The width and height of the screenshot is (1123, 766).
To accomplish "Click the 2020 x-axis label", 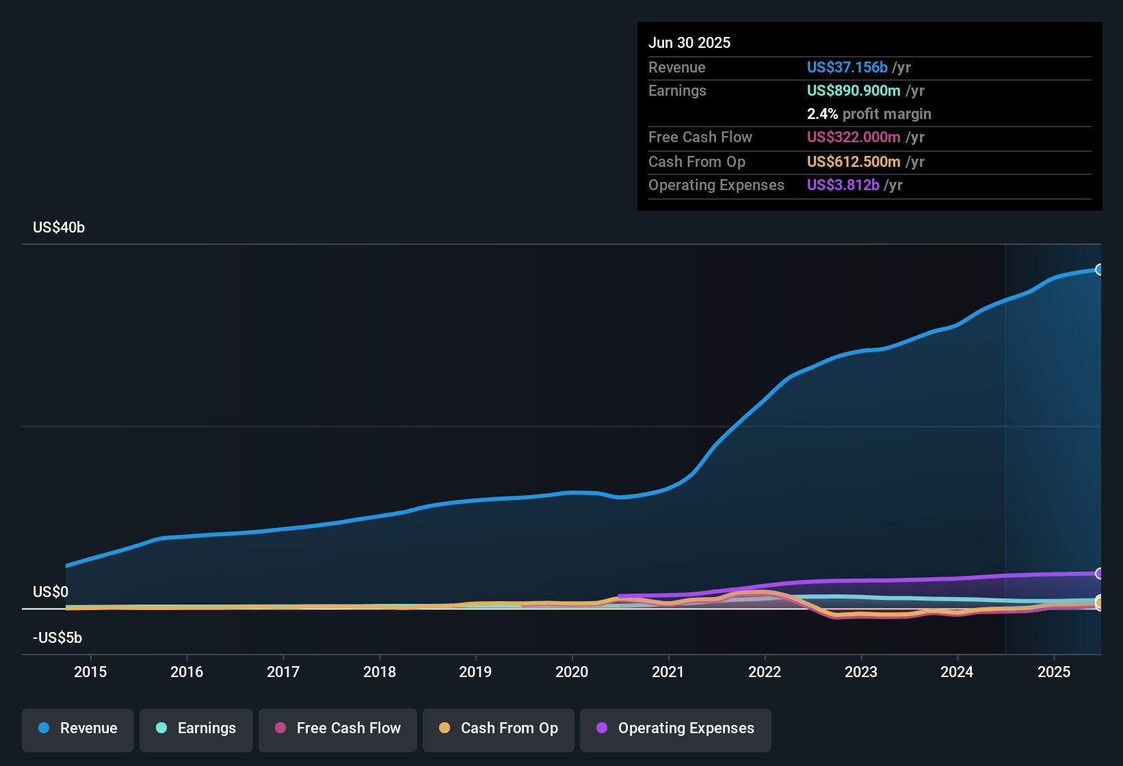I will (x=572, y=672).
